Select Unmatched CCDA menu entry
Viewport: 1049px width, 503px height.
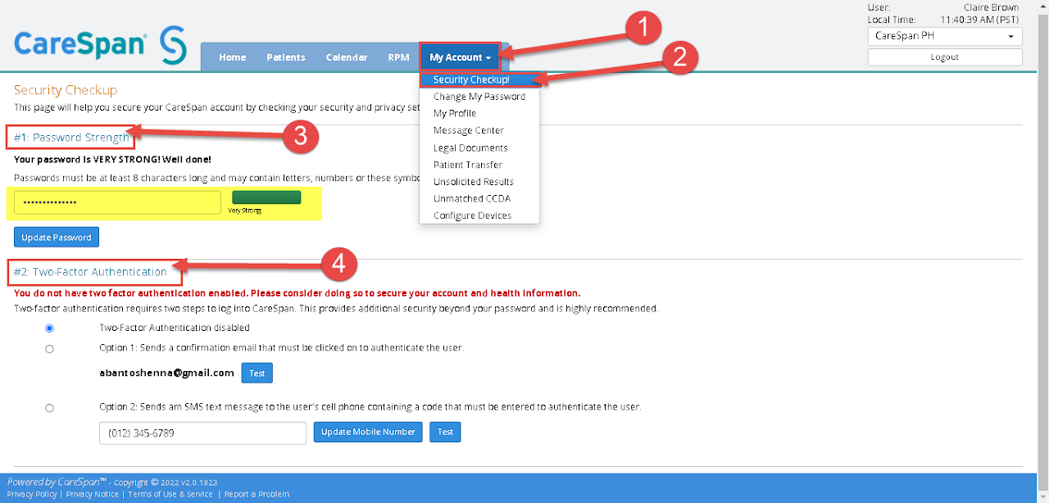pos(472,199)
